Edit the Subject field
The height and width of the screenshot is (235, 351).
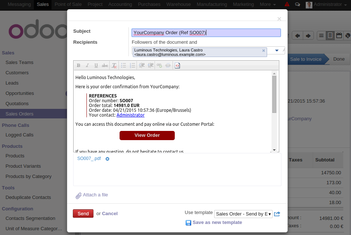[206, 33]
